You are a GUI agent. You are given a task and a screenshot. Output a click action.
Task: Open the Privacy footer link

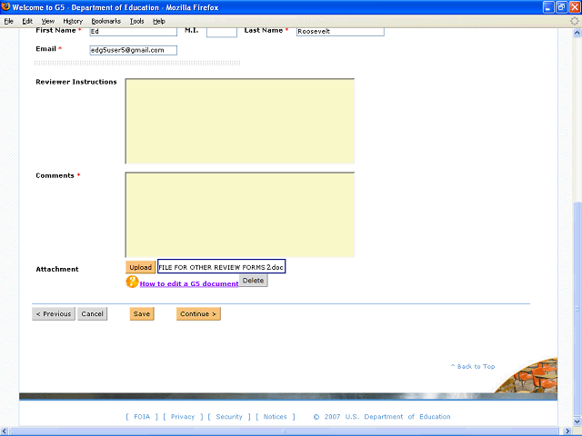[x=183, y=417]
